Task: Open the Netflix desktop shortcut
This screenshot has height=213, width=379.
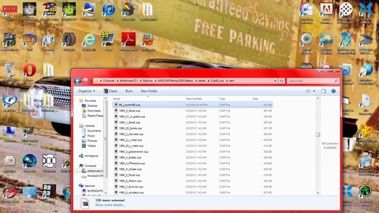Action: (x=9, y=11)
